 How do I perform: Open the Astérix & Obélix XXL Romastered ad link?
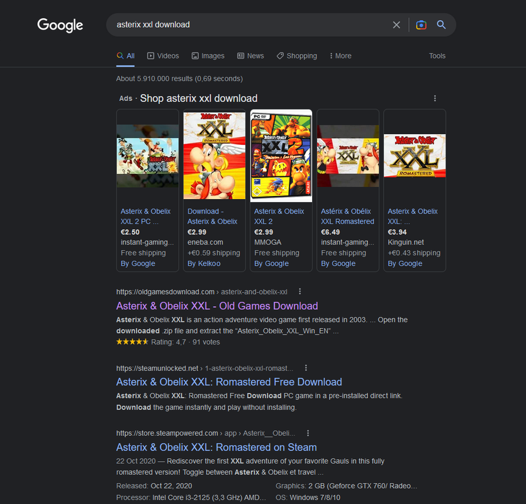(x=347, y=216)
